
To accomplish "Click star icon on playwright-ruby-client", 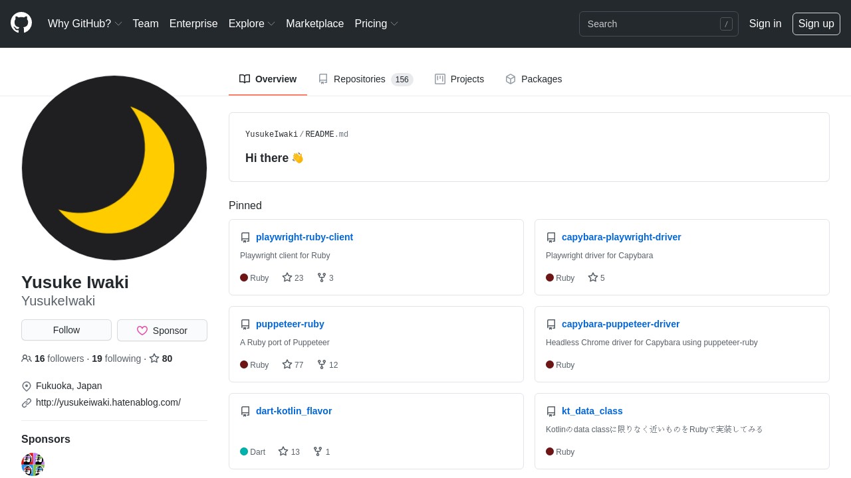I will (x=287, y=278).
